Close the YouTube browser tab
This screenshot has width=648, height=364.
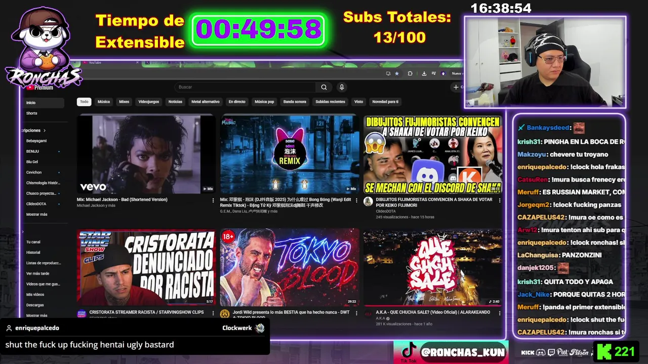point(138,63)
